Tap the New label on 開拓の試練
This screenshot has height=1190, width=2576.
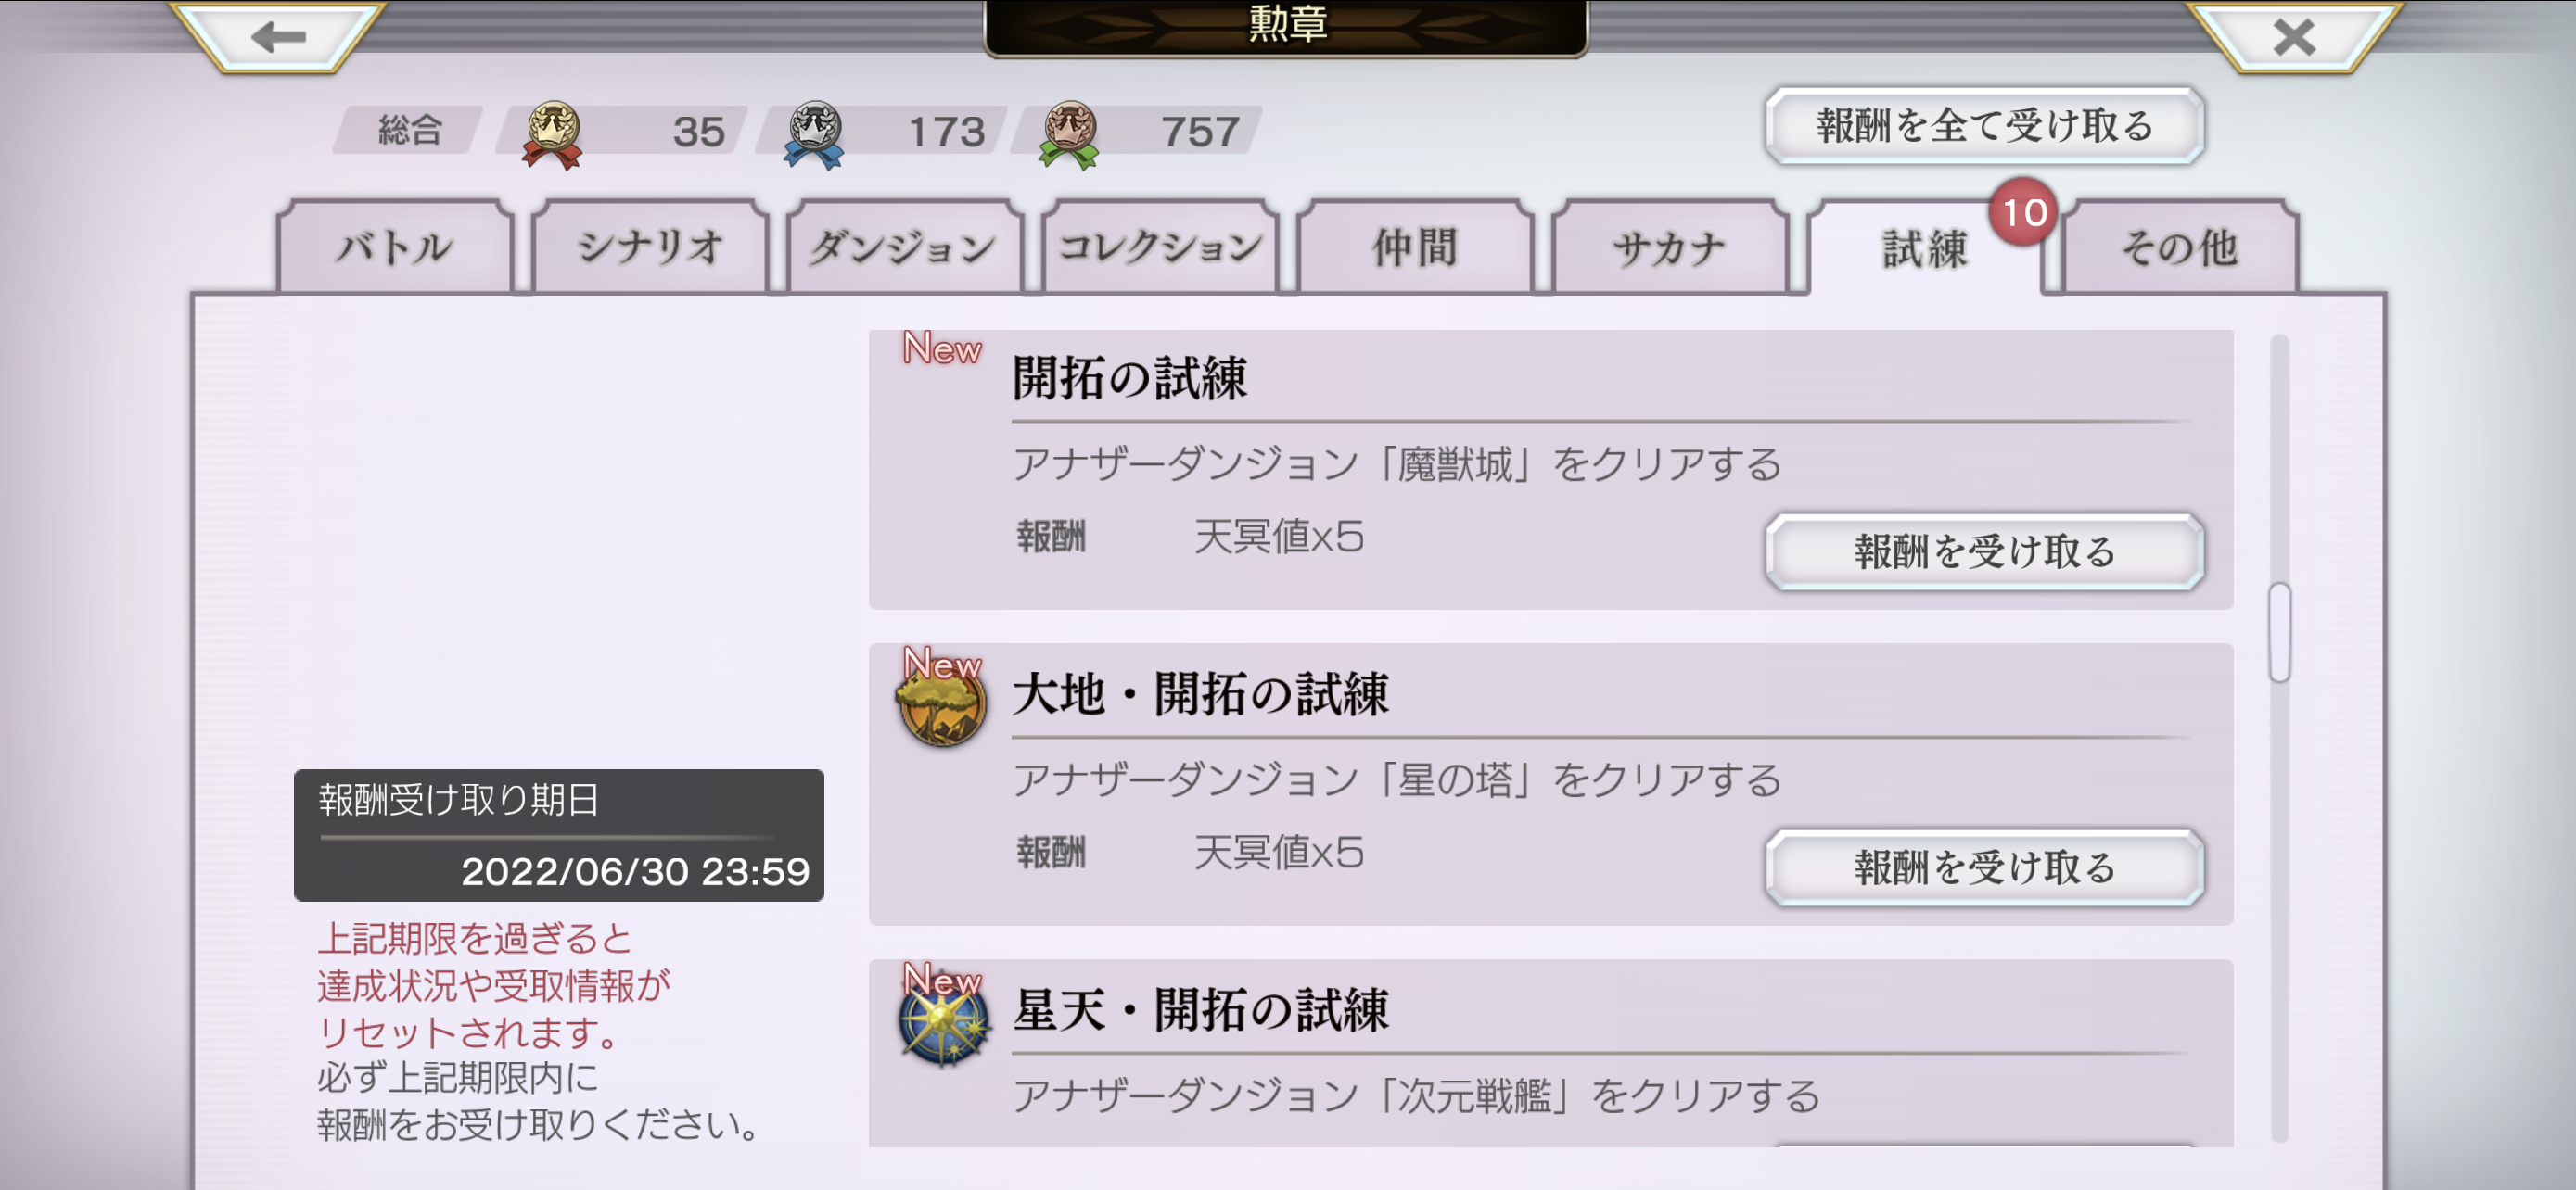(x=941, y=348)
